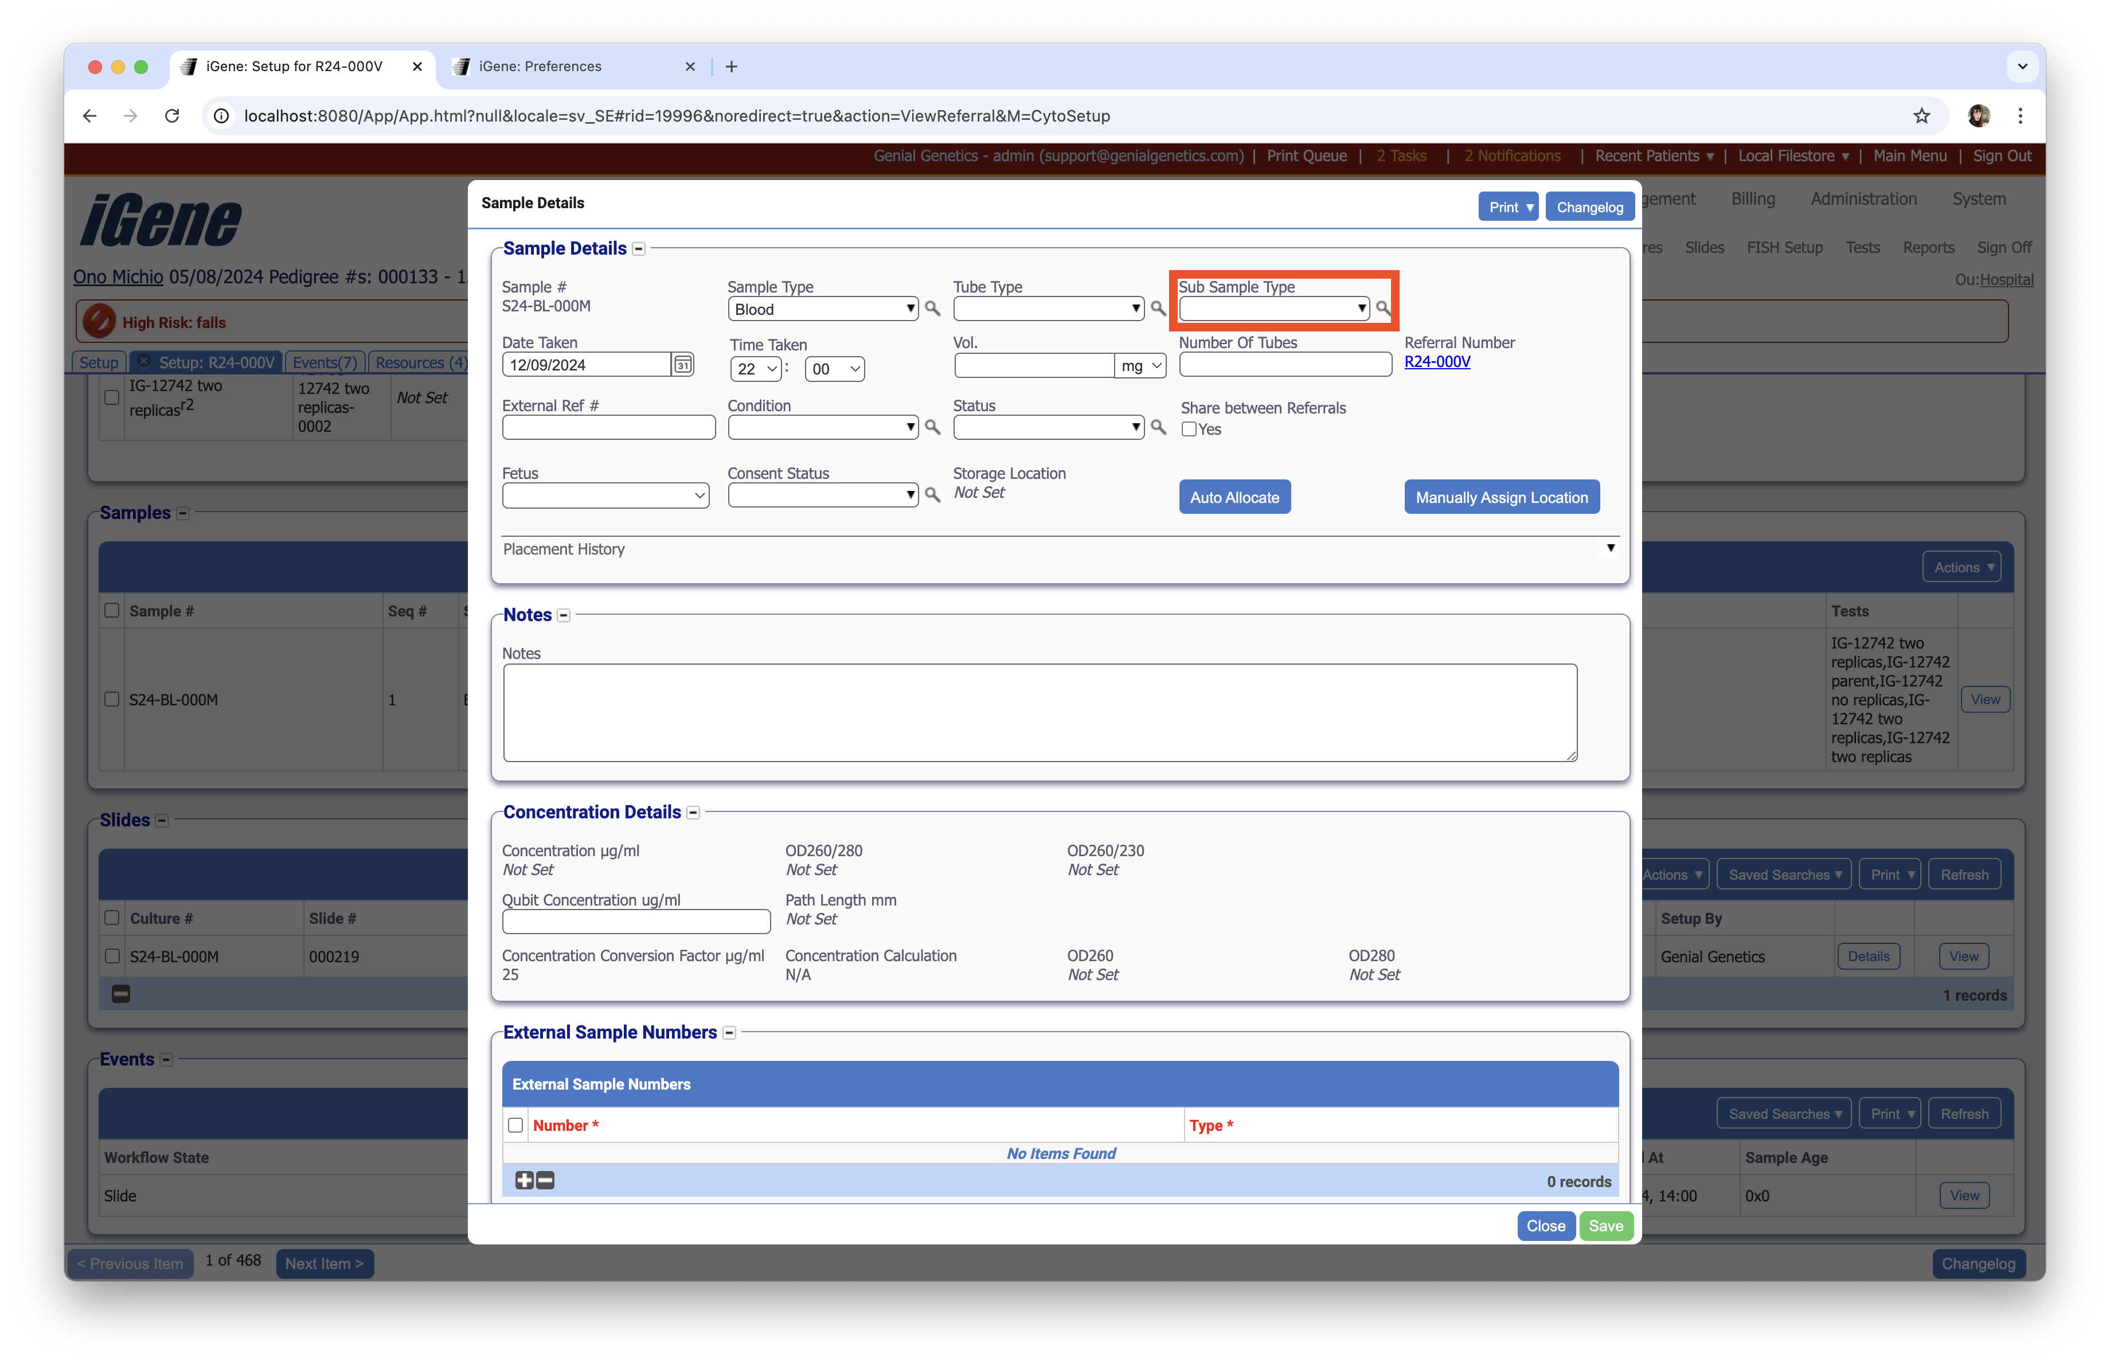
Task: Click the Condition search magnifier icon
Action: tap(932, 427)
